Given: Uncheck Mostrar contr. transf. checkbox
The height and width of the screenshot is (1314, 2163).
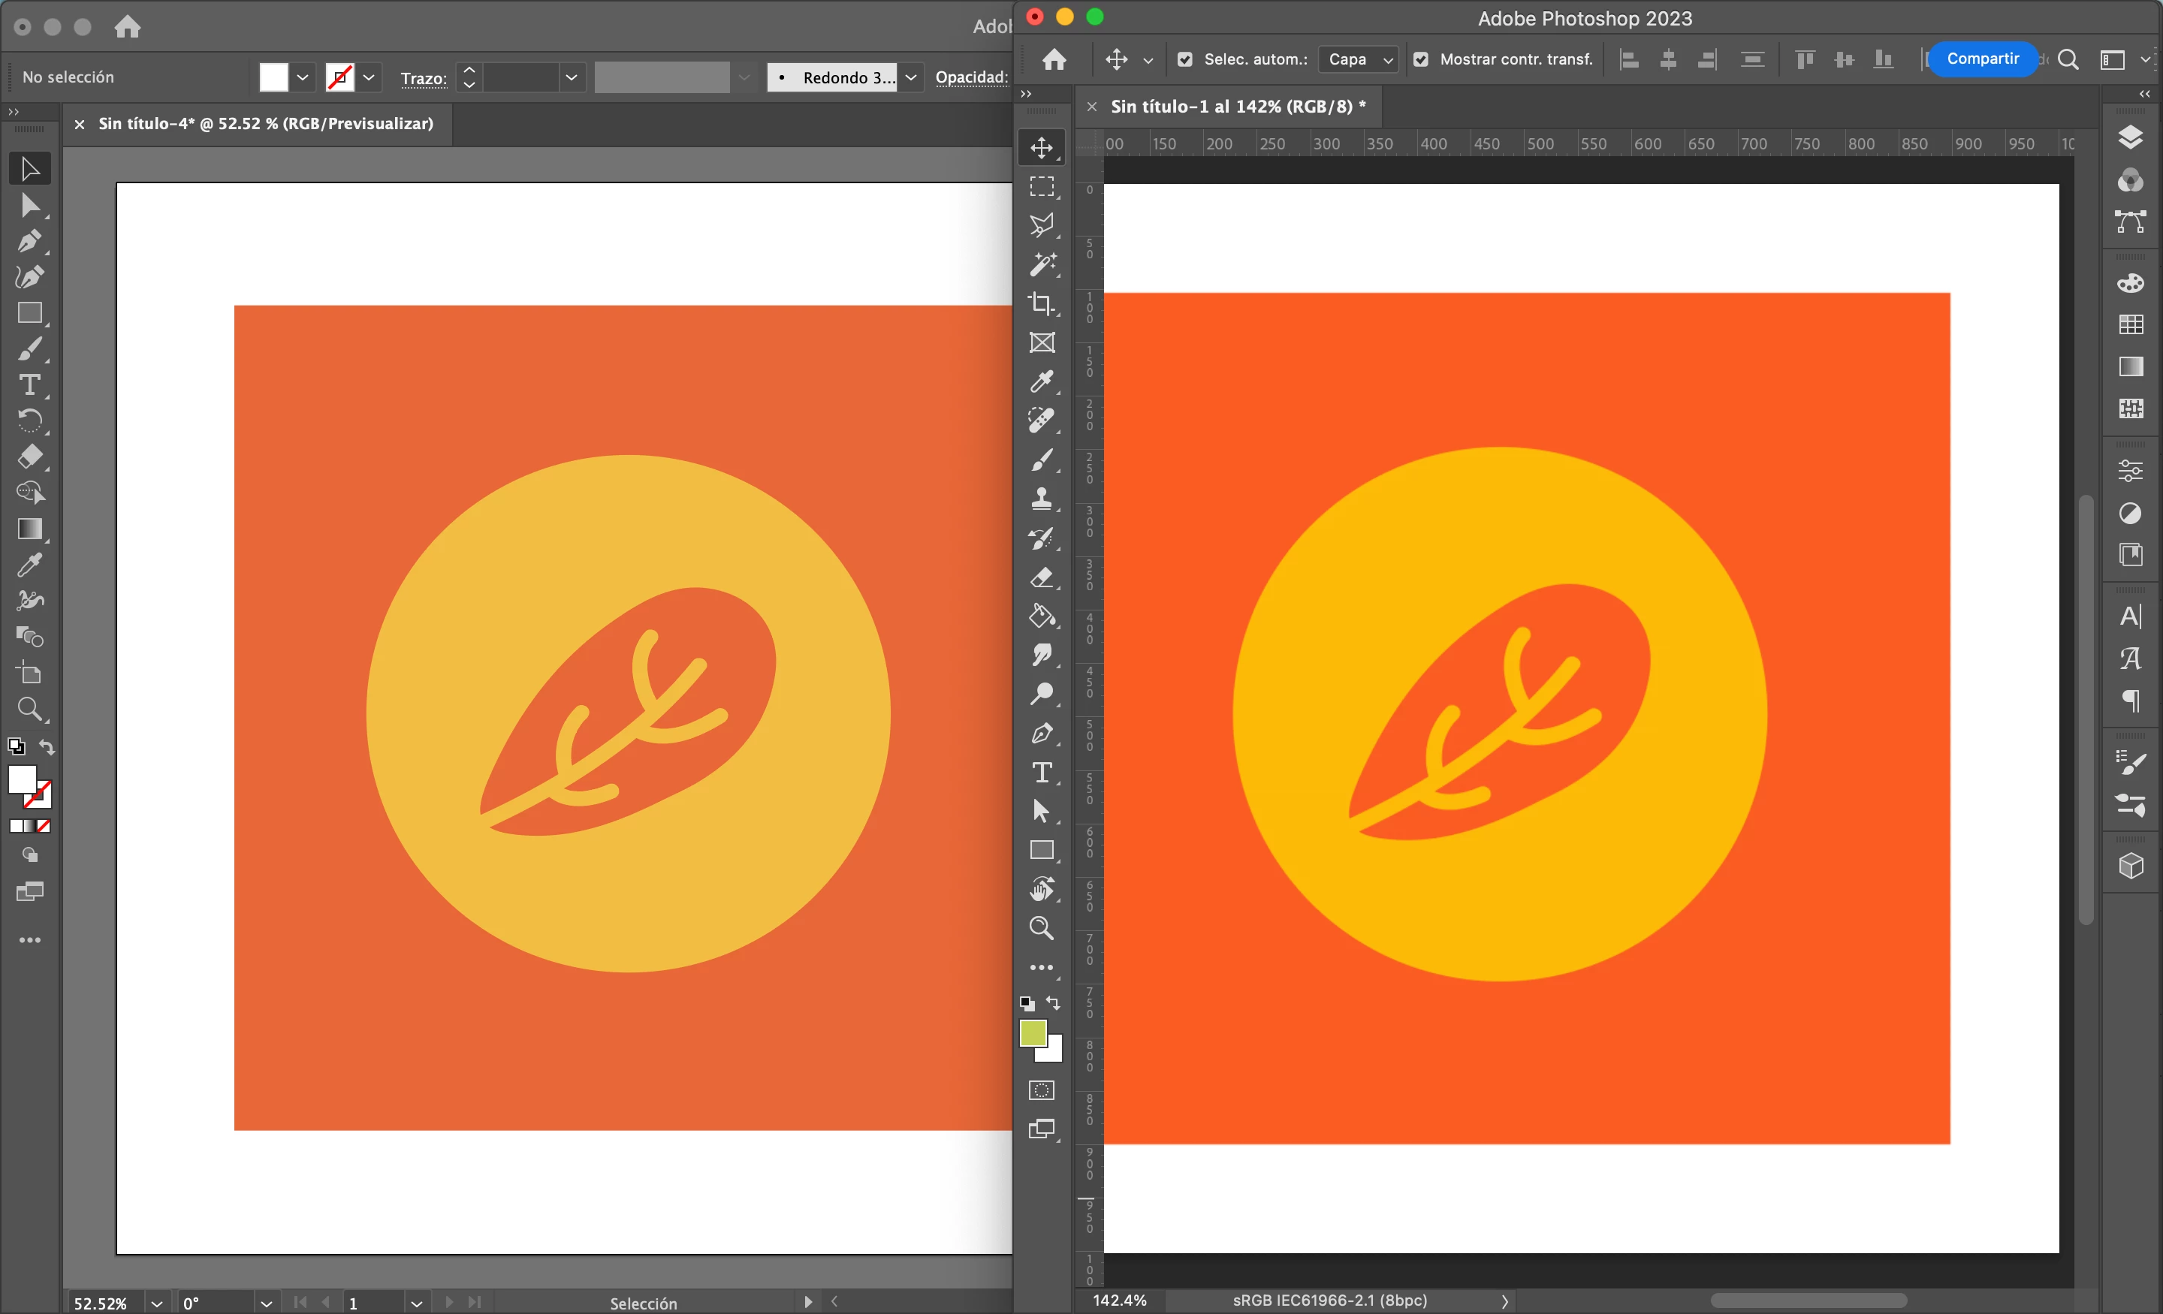Looking at the screenshot, I should pyautogui.click(x=1421, y=59).
